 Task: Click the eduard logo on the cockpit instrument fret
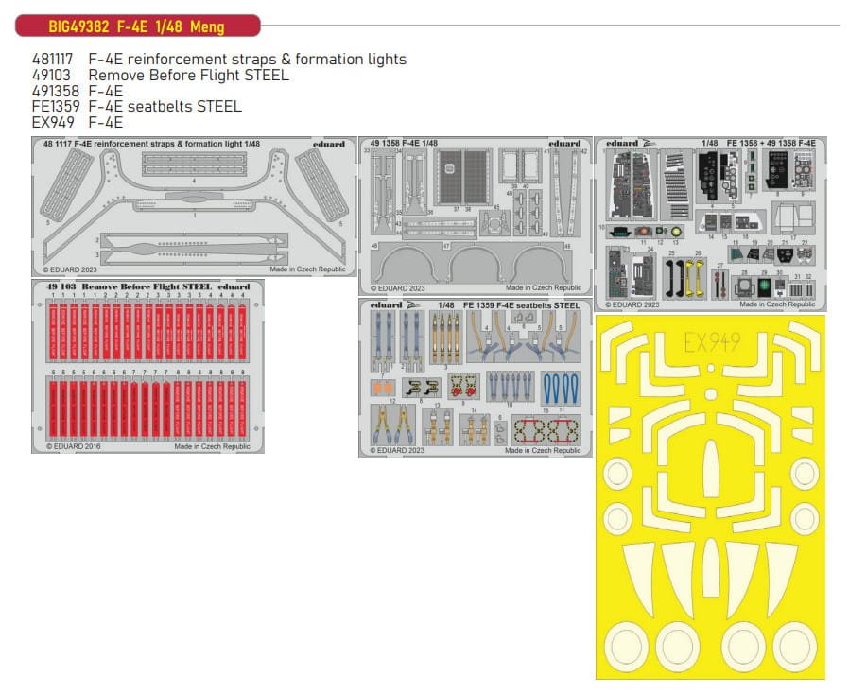tap(622, 143)
